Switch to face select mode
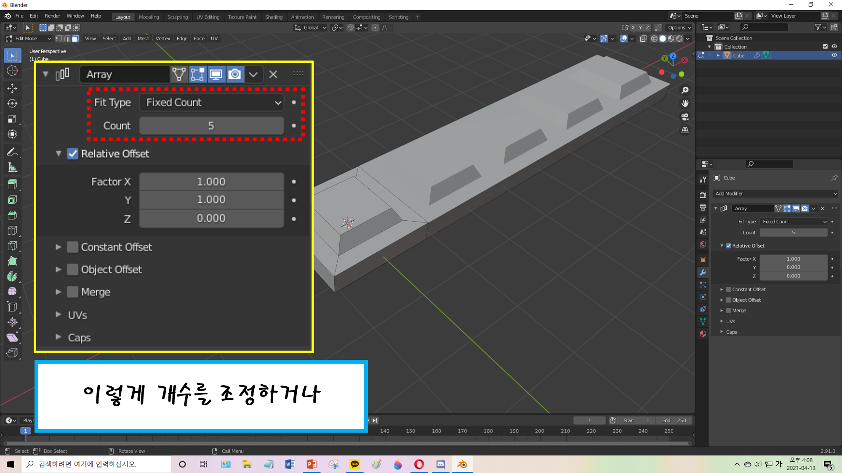The image size is (842, 473). 75,39
